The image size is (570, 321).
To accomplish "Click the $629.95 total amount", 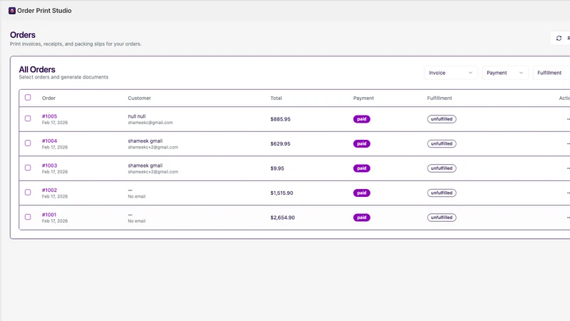I will (x=280, y=144).
